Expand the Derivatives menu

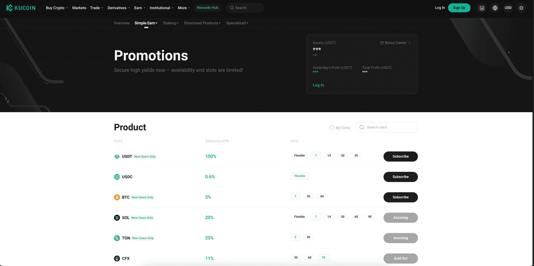coord(117,8)
